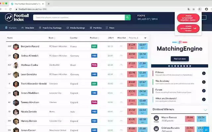Add Benjamin Pavard to watchlist
The width and height of the screenshot is (212, 132).
point(121,46)
